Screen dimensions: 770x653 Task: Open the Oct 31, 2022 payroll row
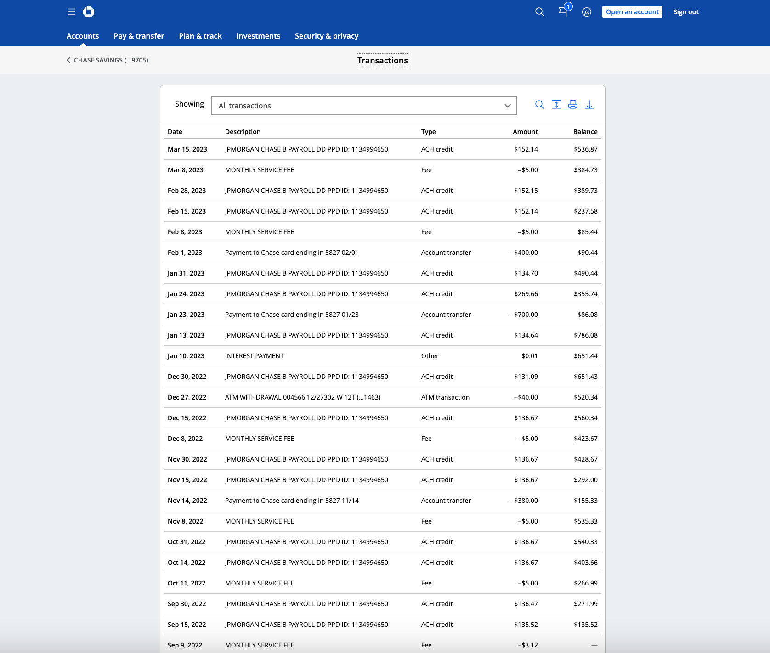383,542
